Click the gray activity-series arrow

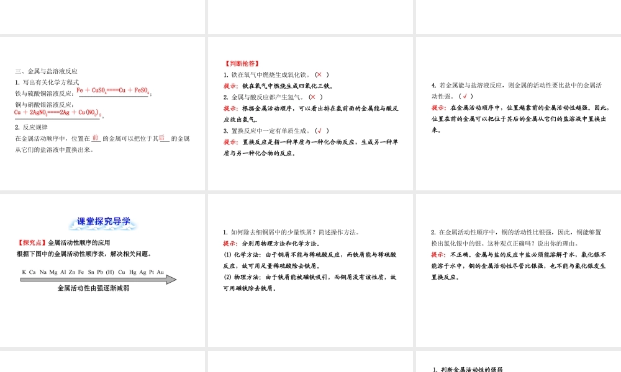(98, 280)
